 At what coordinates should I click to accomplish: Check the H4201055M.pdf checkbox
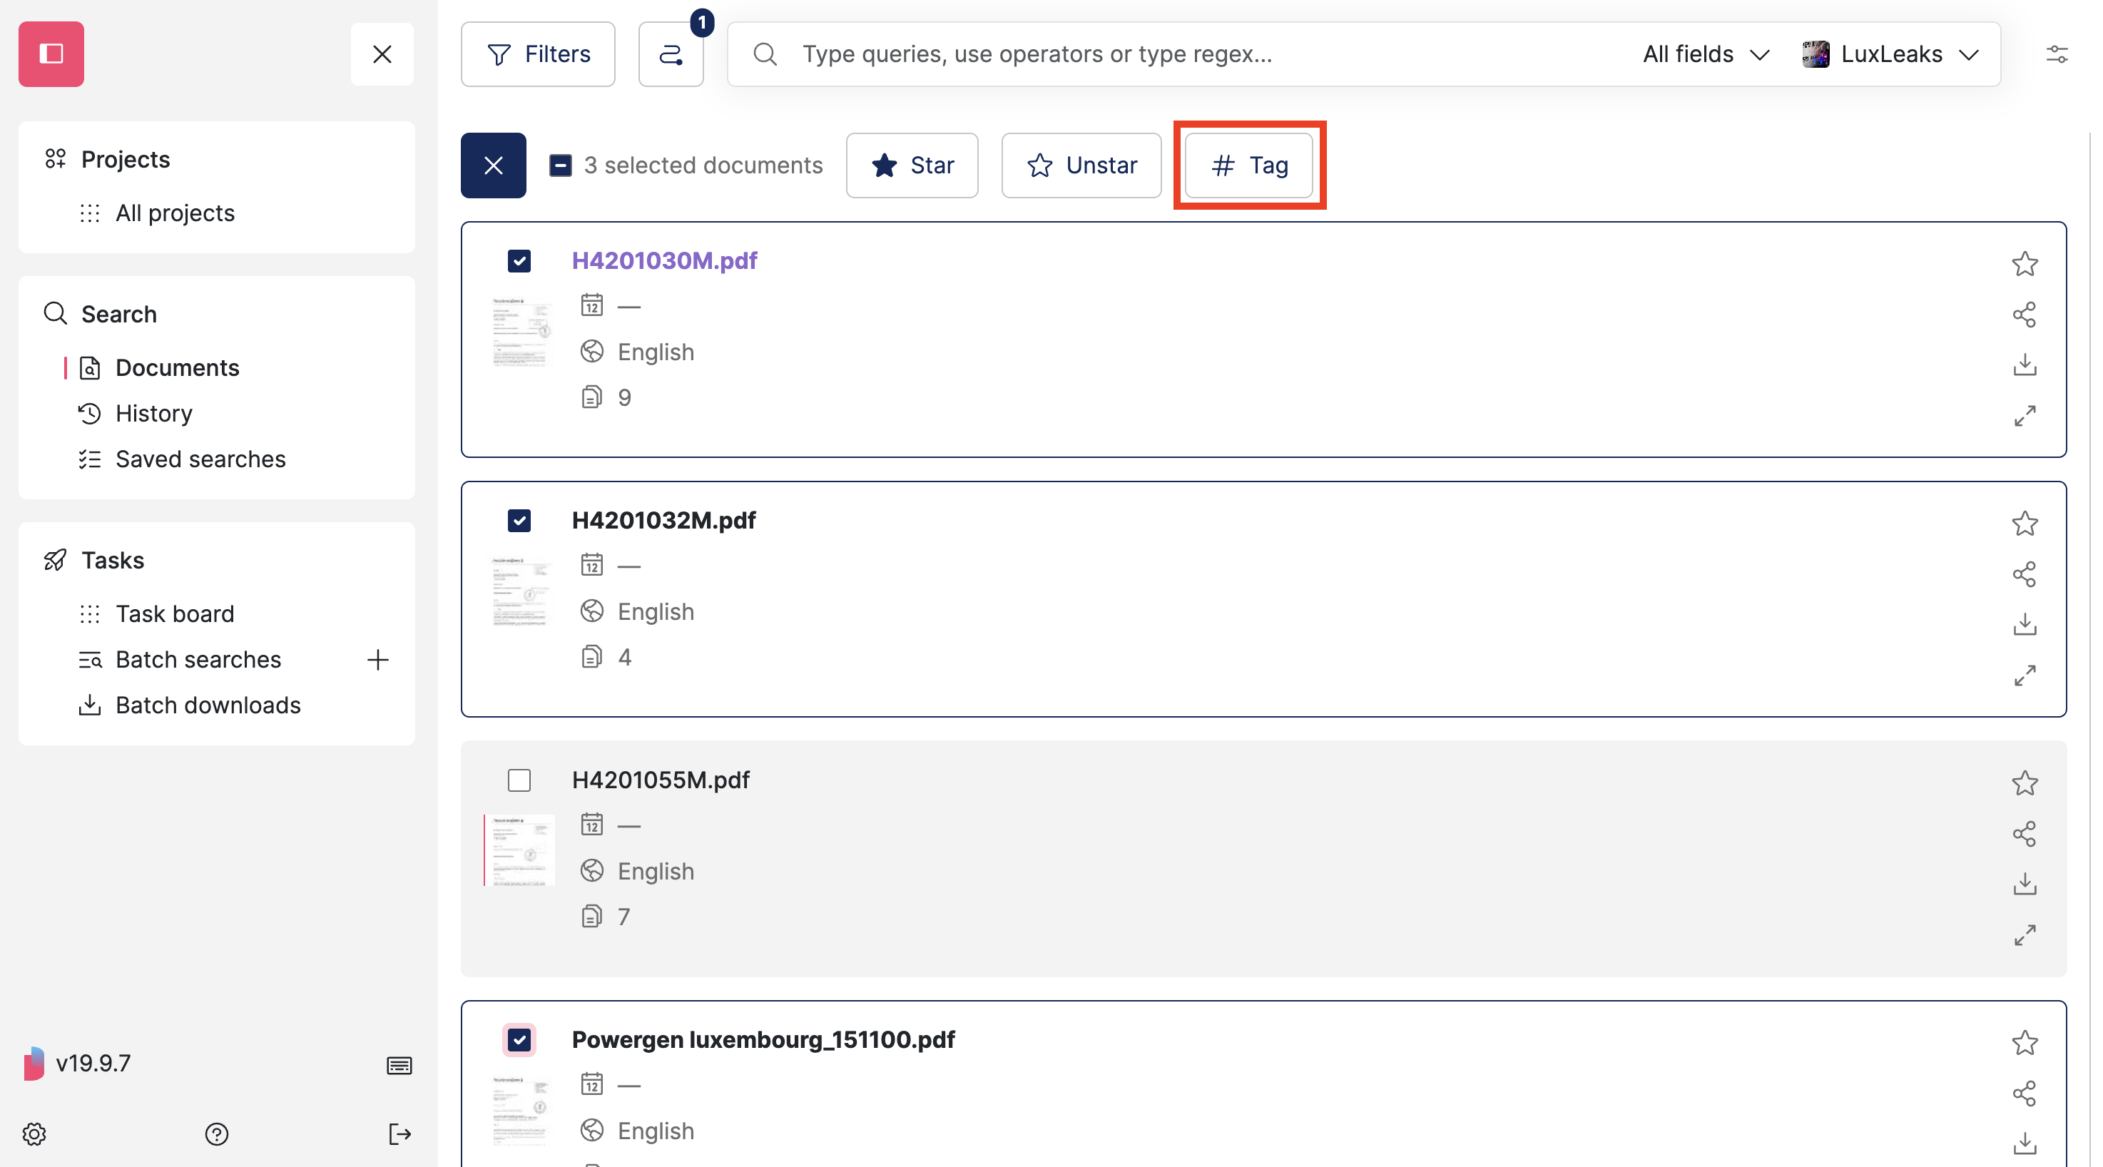click(519, 780)
